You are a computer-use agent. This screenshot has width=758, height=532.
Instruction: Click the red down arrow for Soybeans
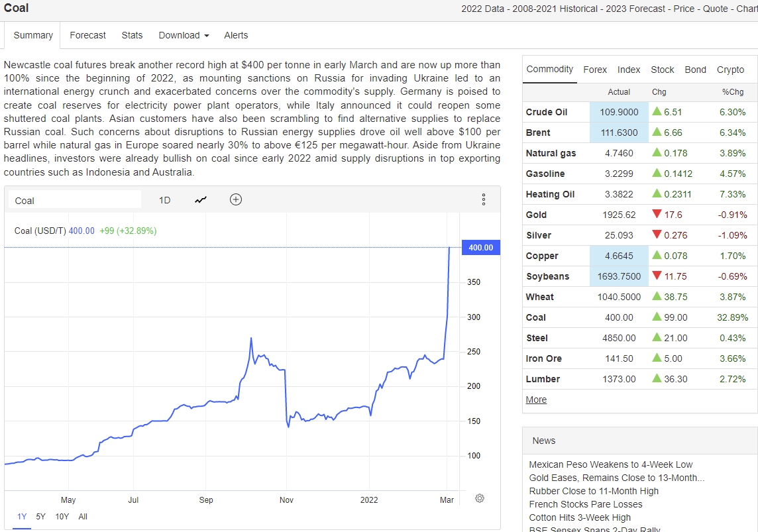657,276
